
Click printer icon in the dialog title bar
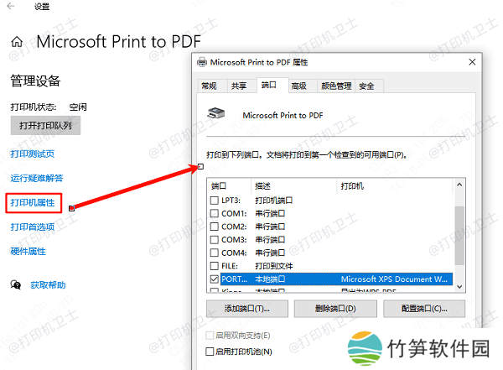pos(202,62)
